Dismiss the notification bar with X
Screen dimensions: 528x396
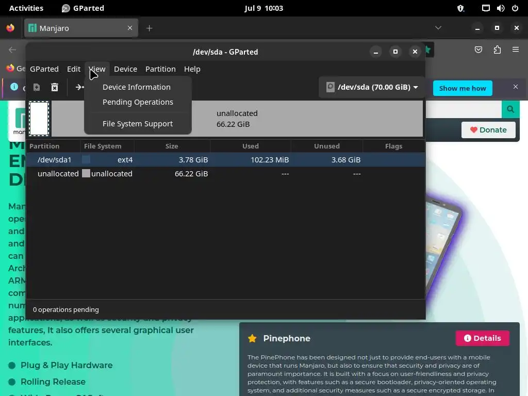pos(516,87)
